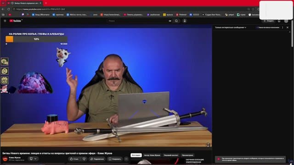Open the first VK bookmark on the bar
The image size is (294, 165).
41,15
